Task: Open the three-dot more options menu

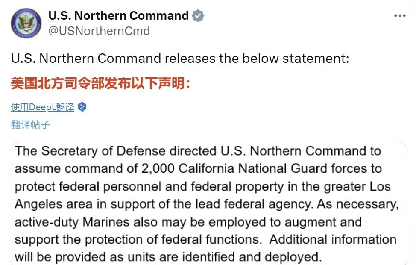Action: (x=400, y=16)
